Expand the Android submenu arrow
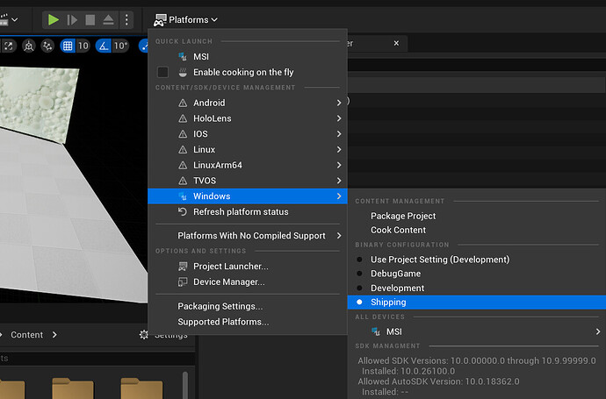The height and width of the screenshot is (399, 606). coord(339,103)
